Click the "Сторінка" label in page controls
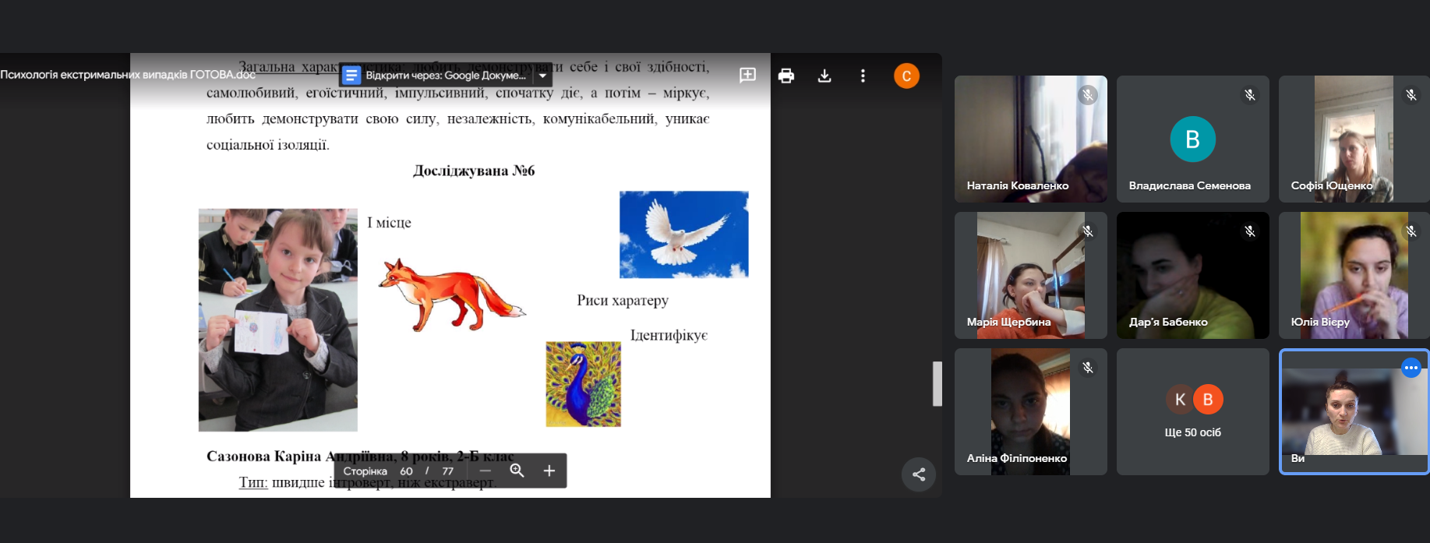 [x=365, y=471]
